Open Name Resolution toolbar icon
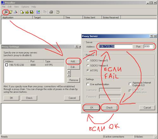The image size is (158, 139). tap(15, 12)
